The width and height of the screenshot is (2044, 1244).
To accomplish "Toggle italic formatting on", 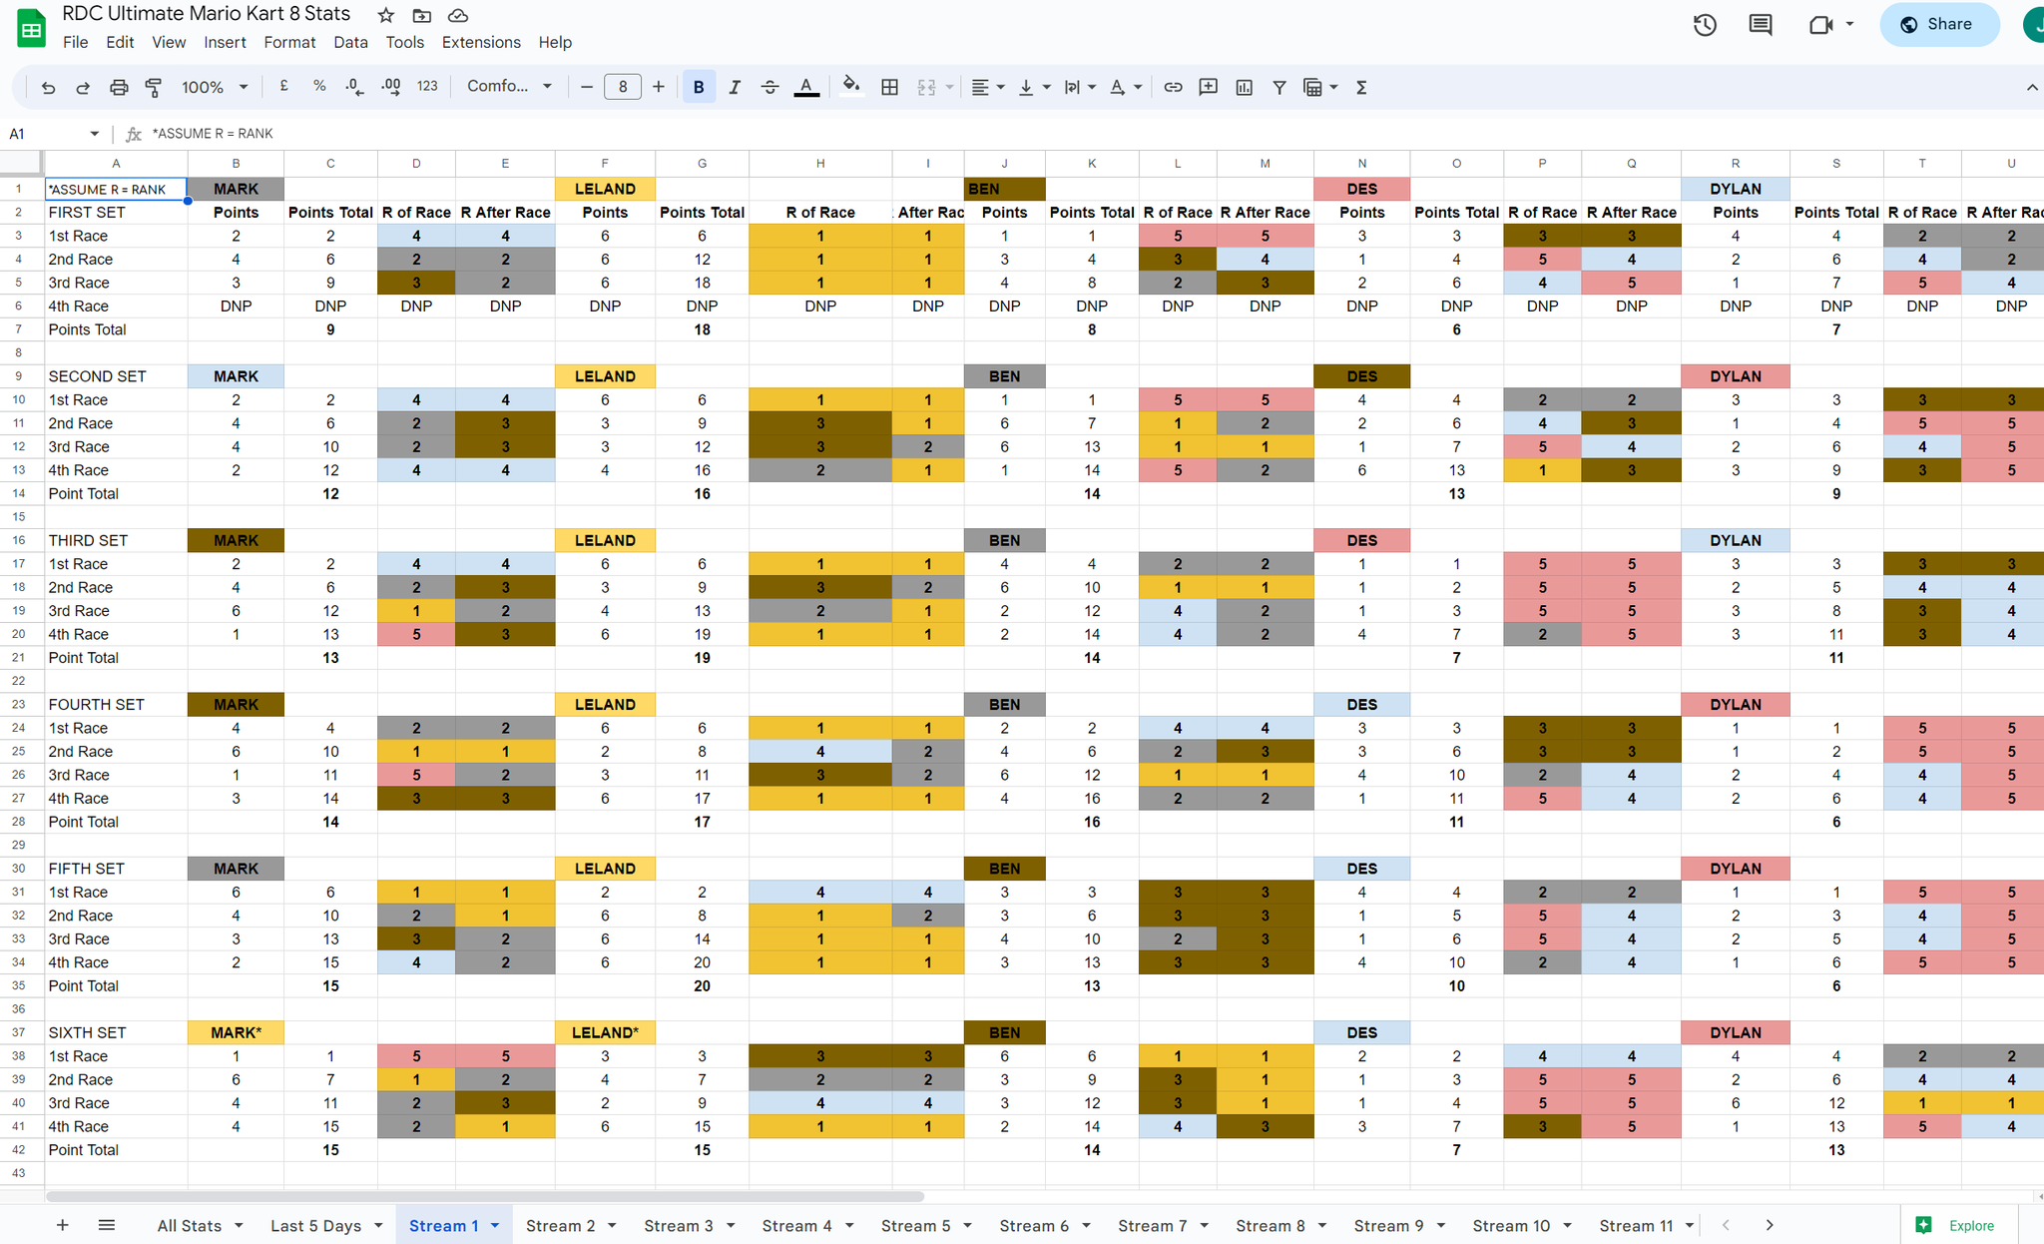I will [x=735, y=87].
